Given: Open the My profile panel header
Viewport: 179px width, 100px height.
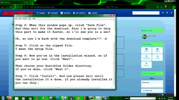Looking at the screenshot, I should click(152, 31).
